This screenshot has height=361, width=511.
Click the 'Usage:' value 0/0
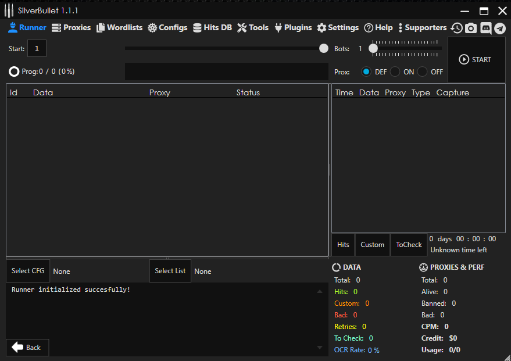click(x=455, y=350)
